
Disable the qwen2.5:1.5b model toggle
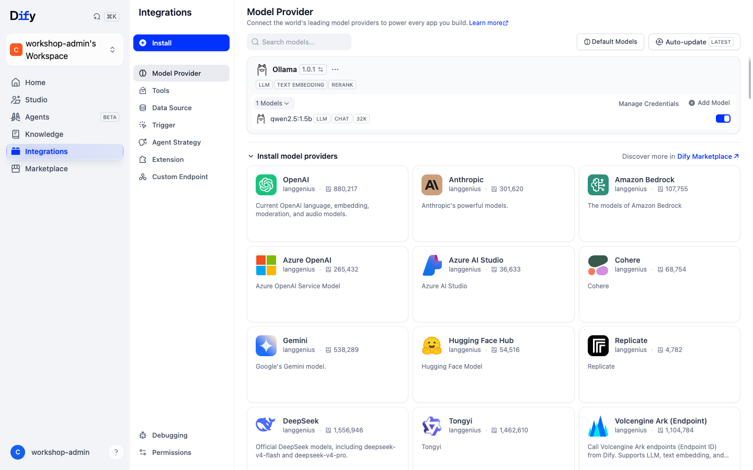tap(723, 119)
